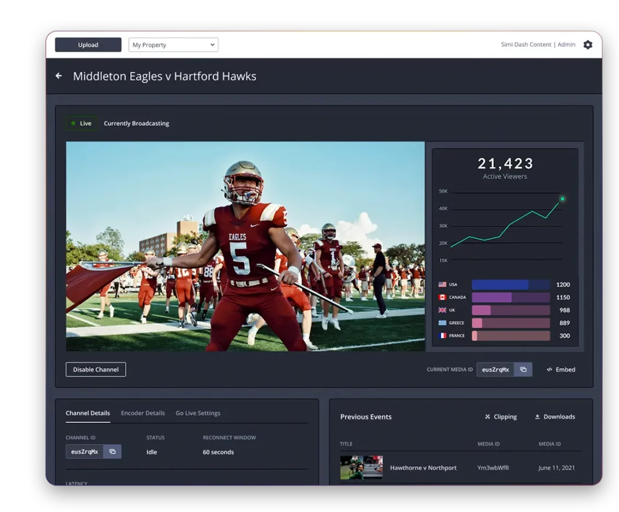
Task: Switch to the Channel Details tab
Action: (88, 413)
